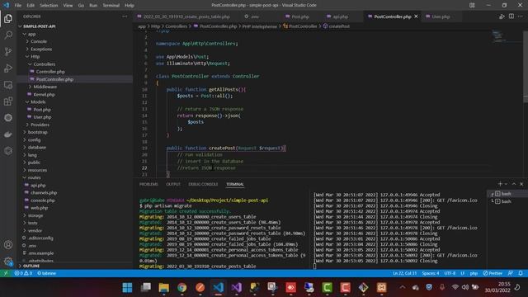
Task: Open the Docker view in activity bar
Action: (8, 134)
